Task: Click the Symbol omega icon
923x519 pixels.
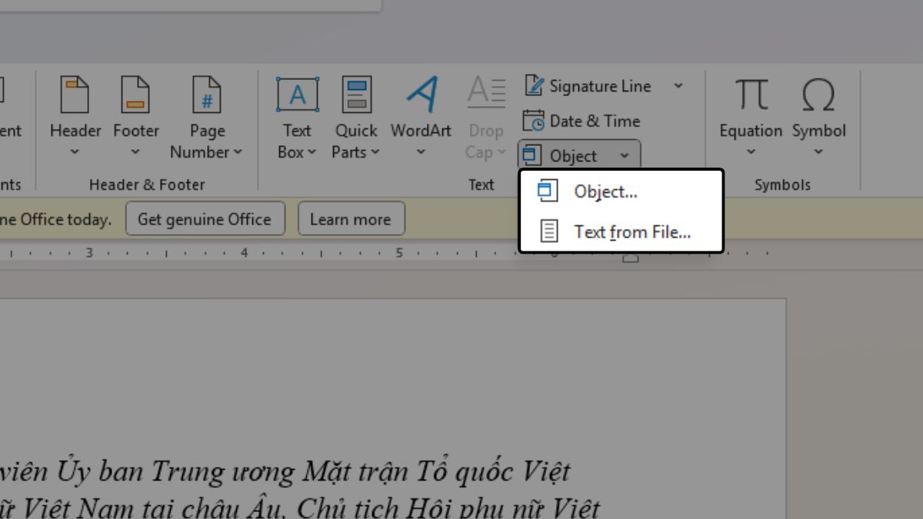Action: tap(818, 95)
